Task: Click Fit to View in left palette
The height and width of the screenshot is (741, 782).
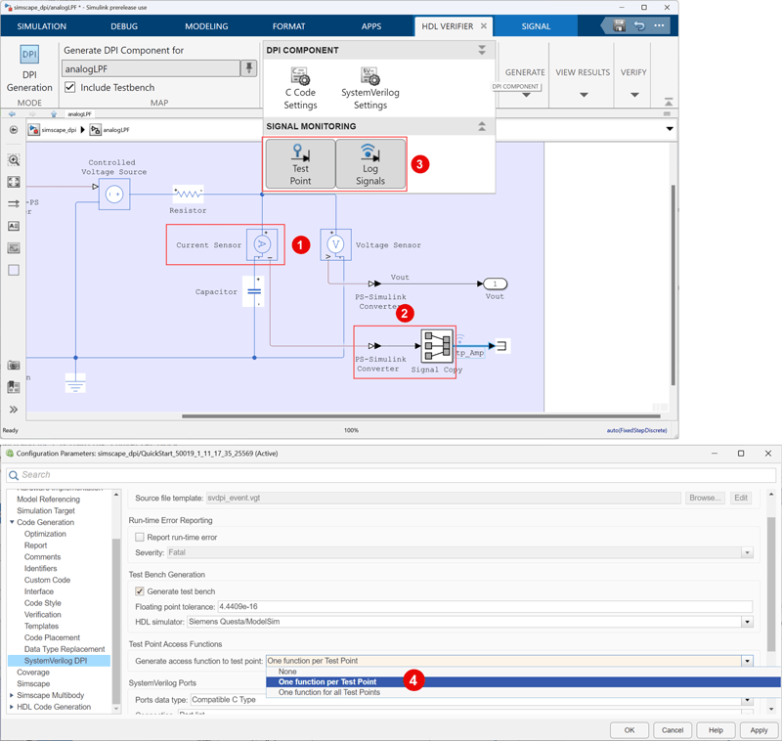Action: pos(14,182)
